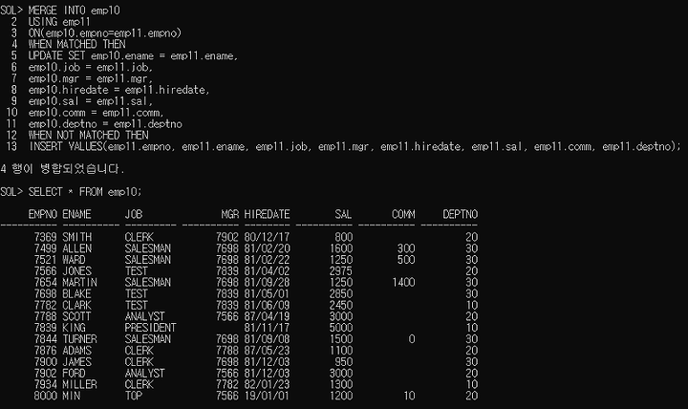Click the name CLARK

pos(77,305)
